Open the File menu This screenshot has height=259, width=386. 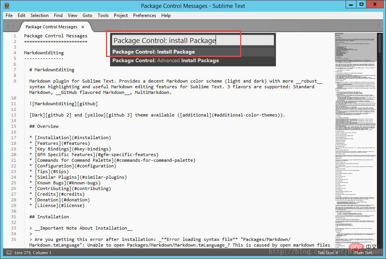point(9,15)
